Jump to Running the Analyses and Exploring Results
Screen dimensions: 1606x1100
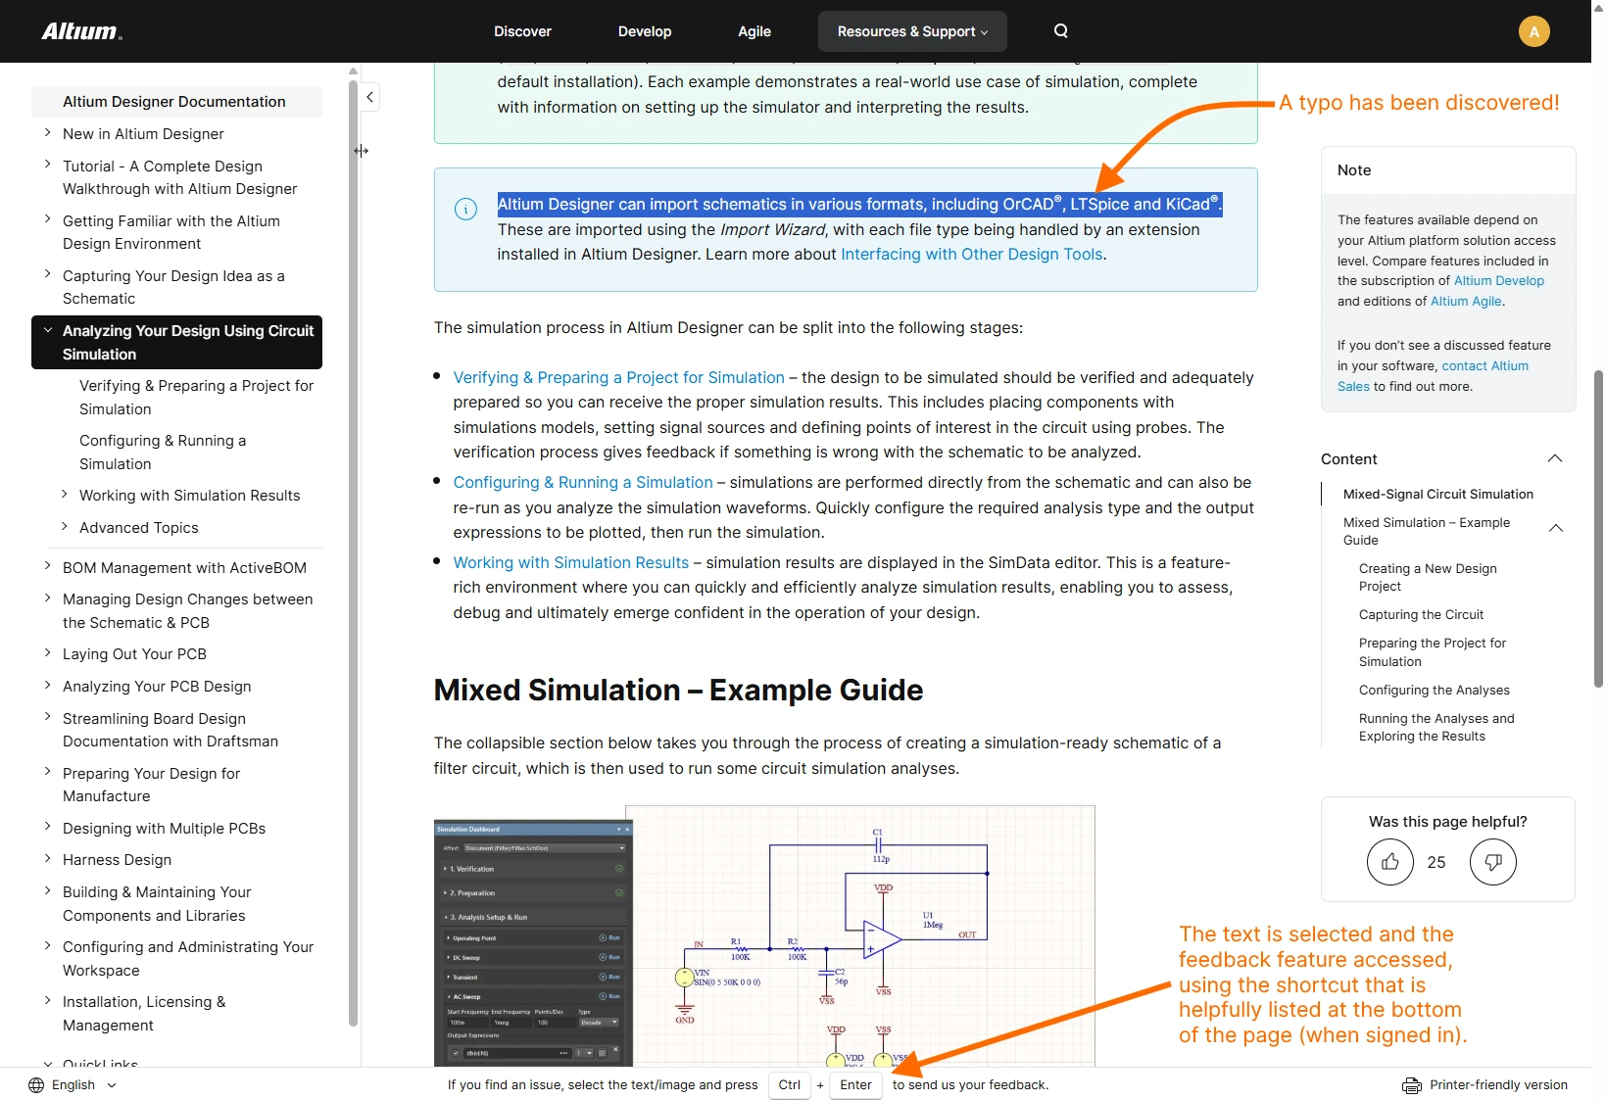tap(1436, 728)
